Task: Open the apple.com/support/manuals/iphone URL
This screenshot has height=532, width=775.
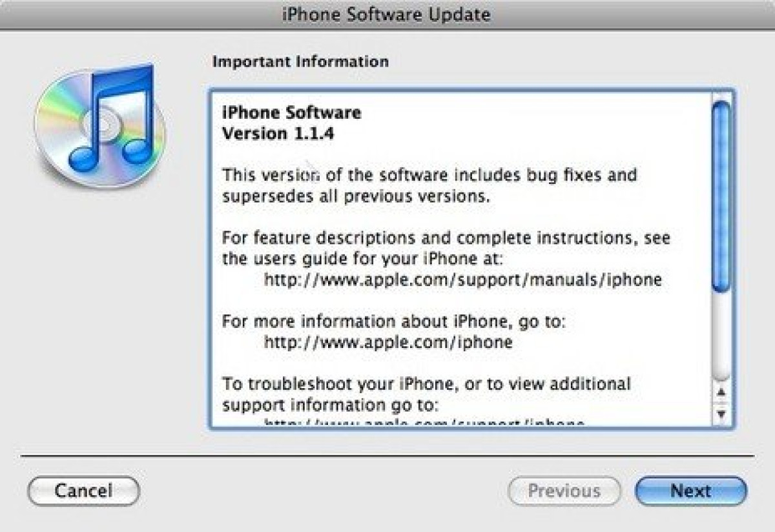Action: (463, 280)
